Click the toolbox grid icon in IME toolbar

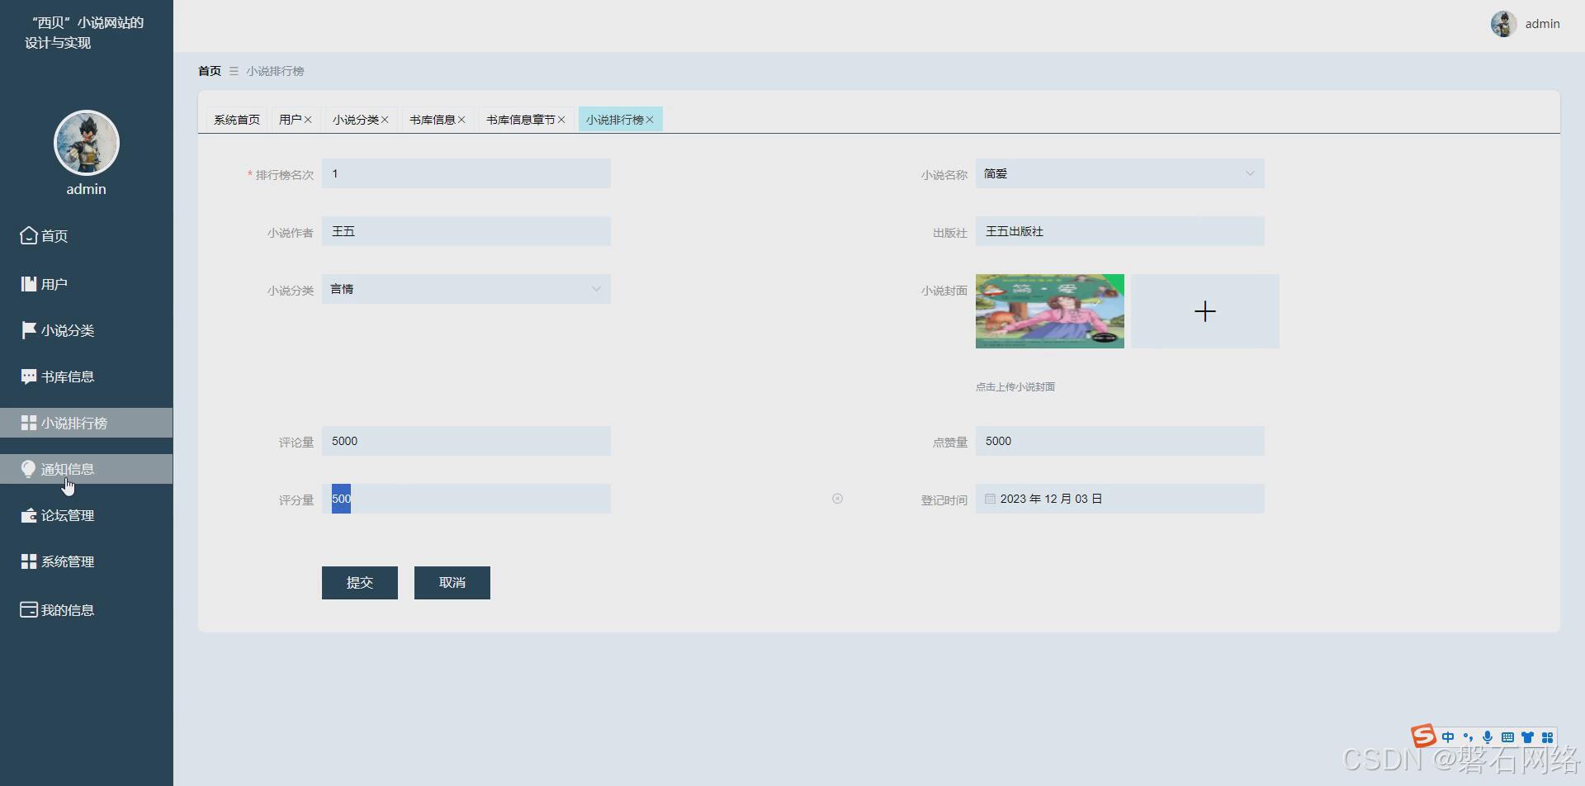pos(1547,737)
